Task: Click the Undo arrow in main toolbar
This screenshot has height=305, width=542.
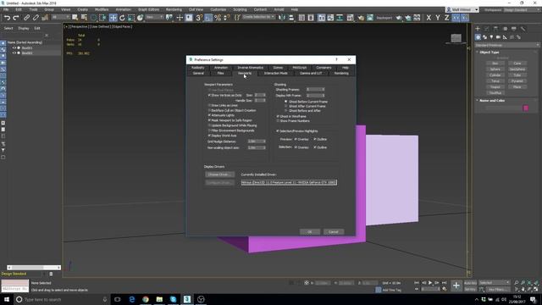Action: point(7,18)
